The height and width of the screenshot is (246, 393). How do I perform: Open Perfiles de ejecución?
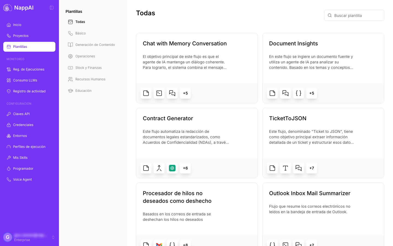coord(29,147)
